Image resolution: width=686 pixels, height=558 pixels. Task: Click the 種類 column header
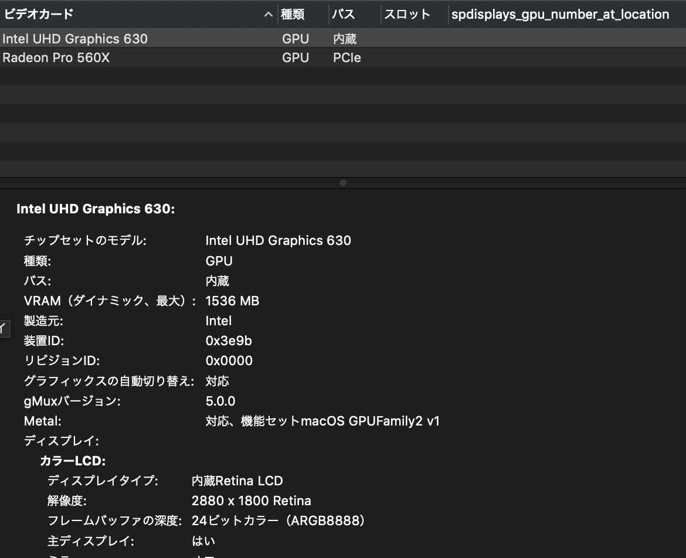click(293, 15)
